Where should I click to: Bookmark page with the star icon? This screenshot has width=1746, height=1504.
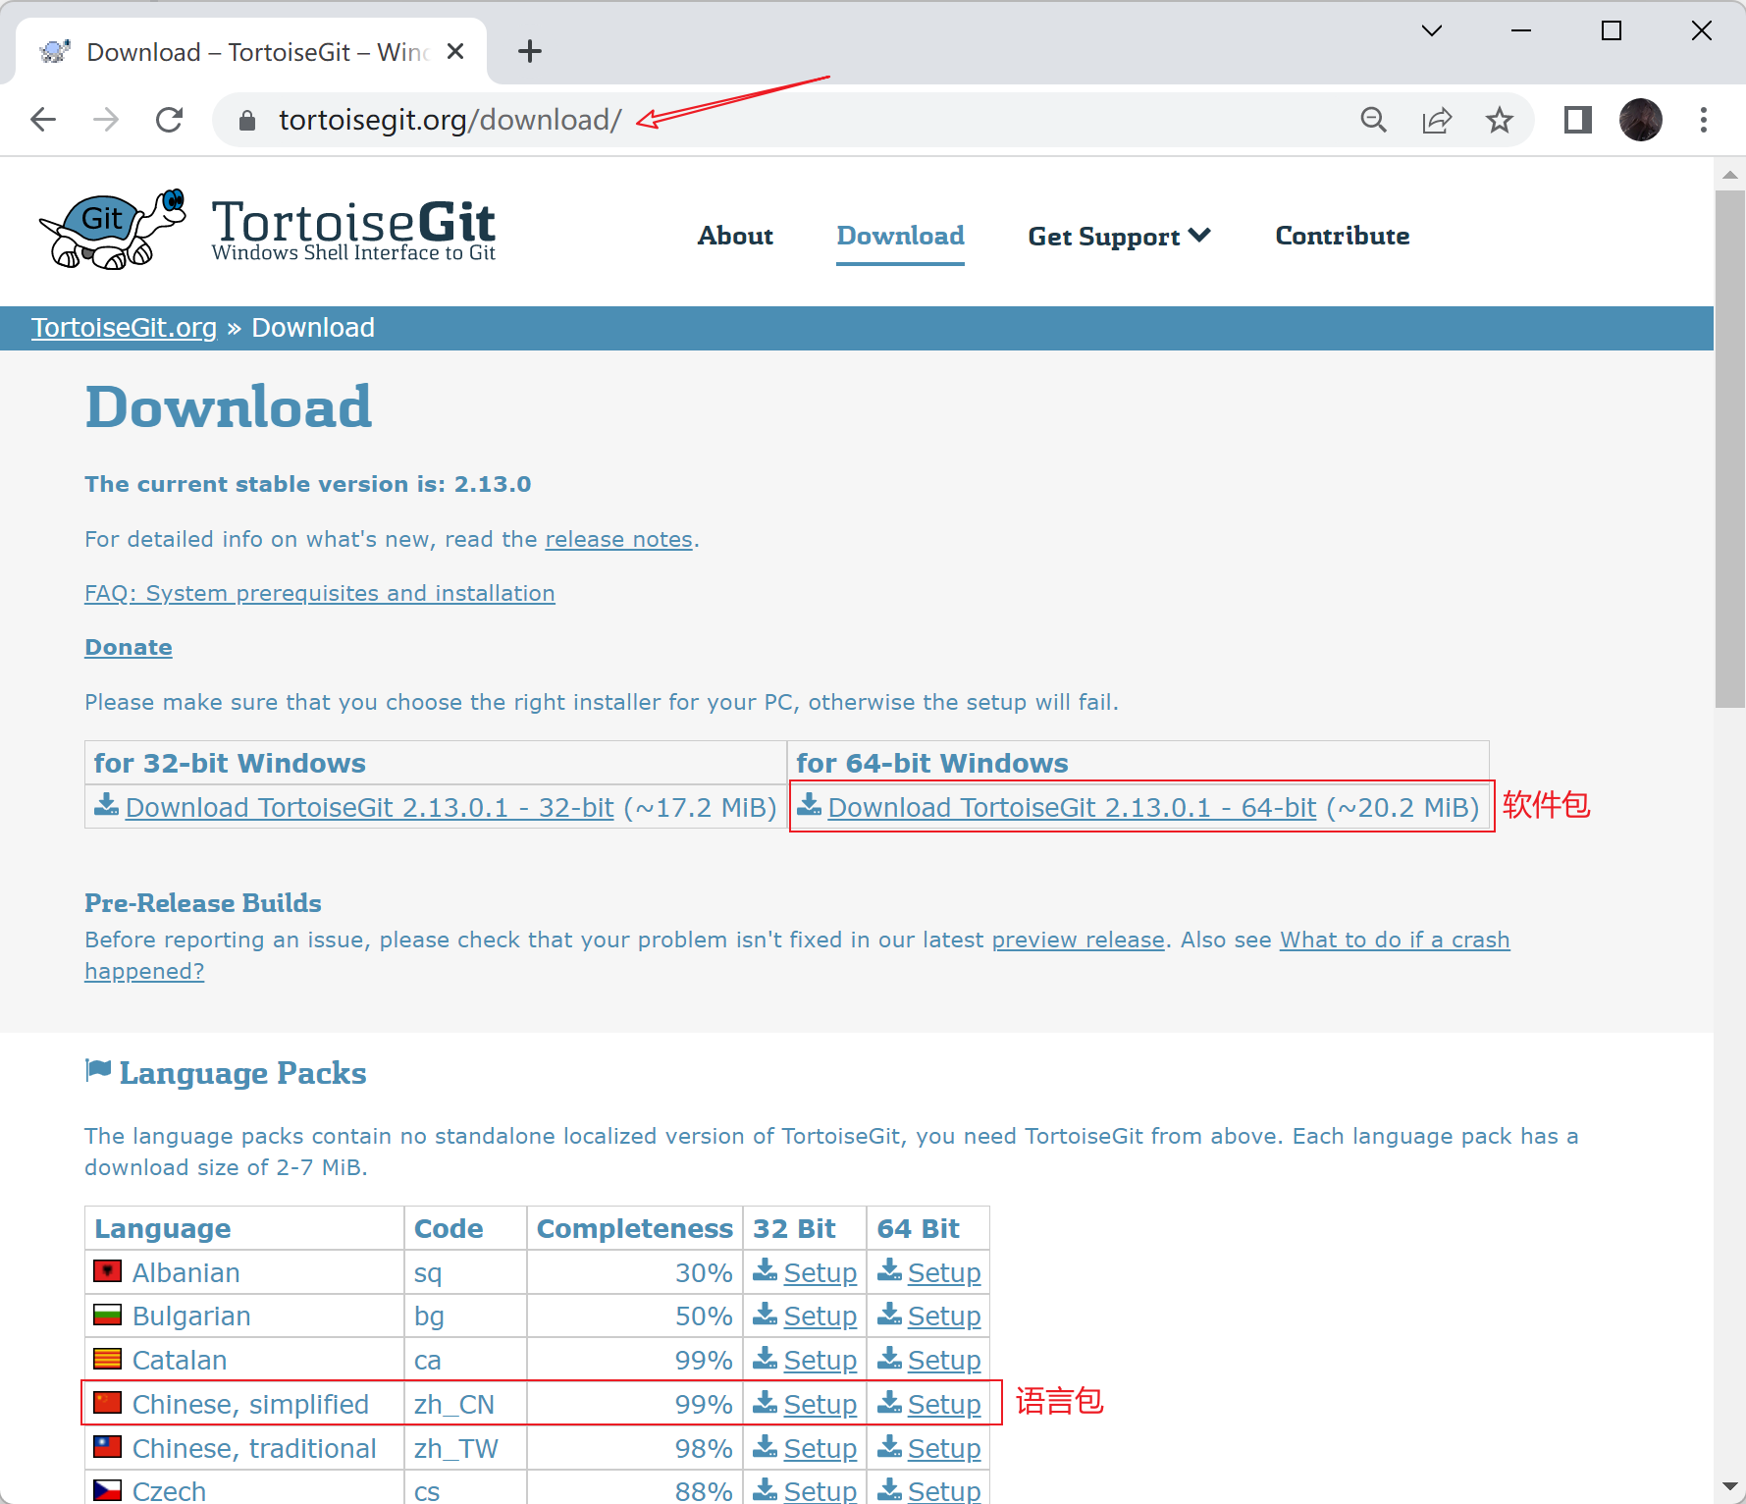pyautogui.click(x=1499, y=120)
